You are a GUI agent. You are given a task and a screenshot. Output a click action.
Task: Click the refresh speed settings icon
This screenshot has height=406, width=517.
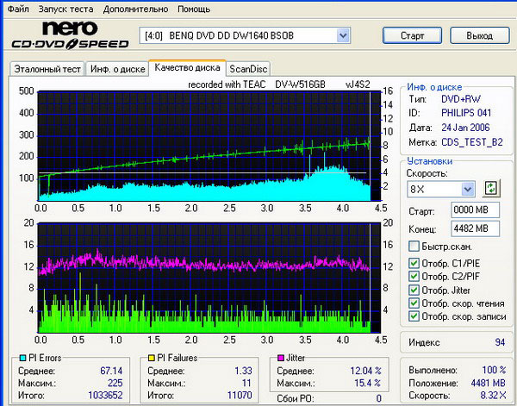[x=491, y=189]
